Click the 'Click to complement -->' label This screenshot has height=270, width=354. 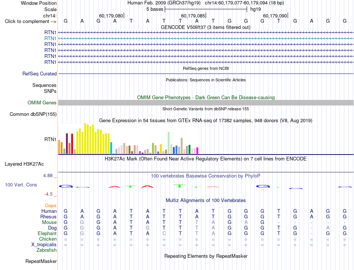31,22
